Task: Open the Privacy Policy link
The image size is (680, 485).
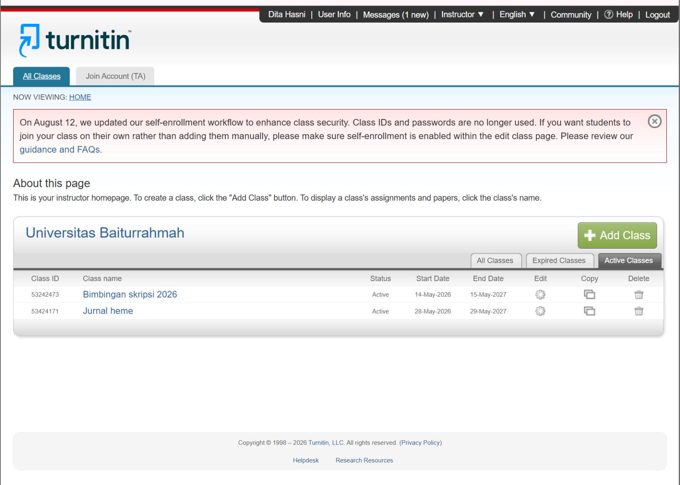Action: (x=420, y=443)
